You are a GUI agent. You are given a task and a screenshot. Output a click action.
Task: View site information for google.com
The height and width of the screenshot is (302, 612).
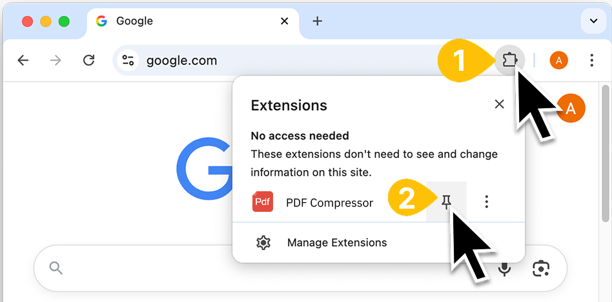pyautogui.click(x=128, y=61)
